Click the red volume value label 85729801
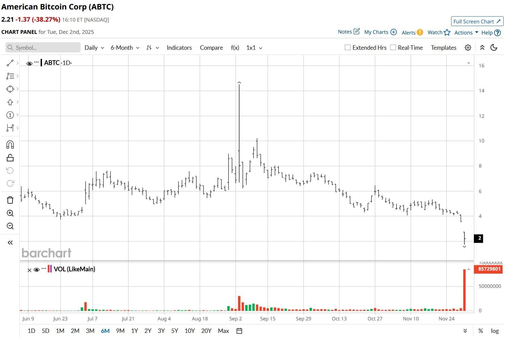 click(489, 269)
